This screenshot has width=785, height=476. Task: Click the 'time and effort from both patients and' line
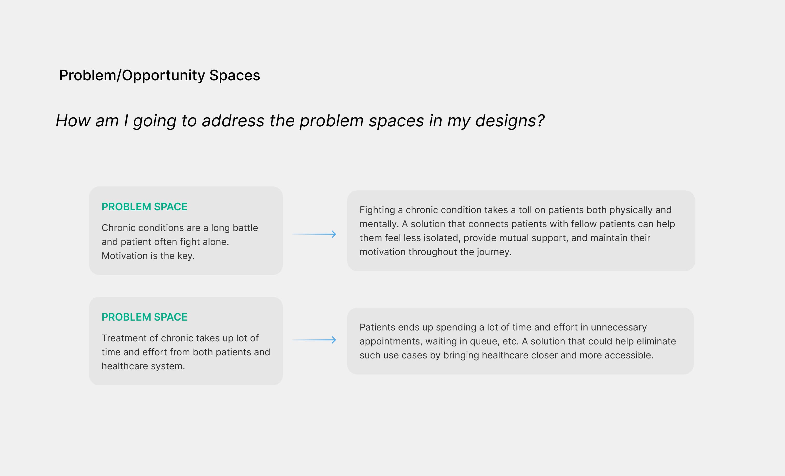click(x=186, y=352)
